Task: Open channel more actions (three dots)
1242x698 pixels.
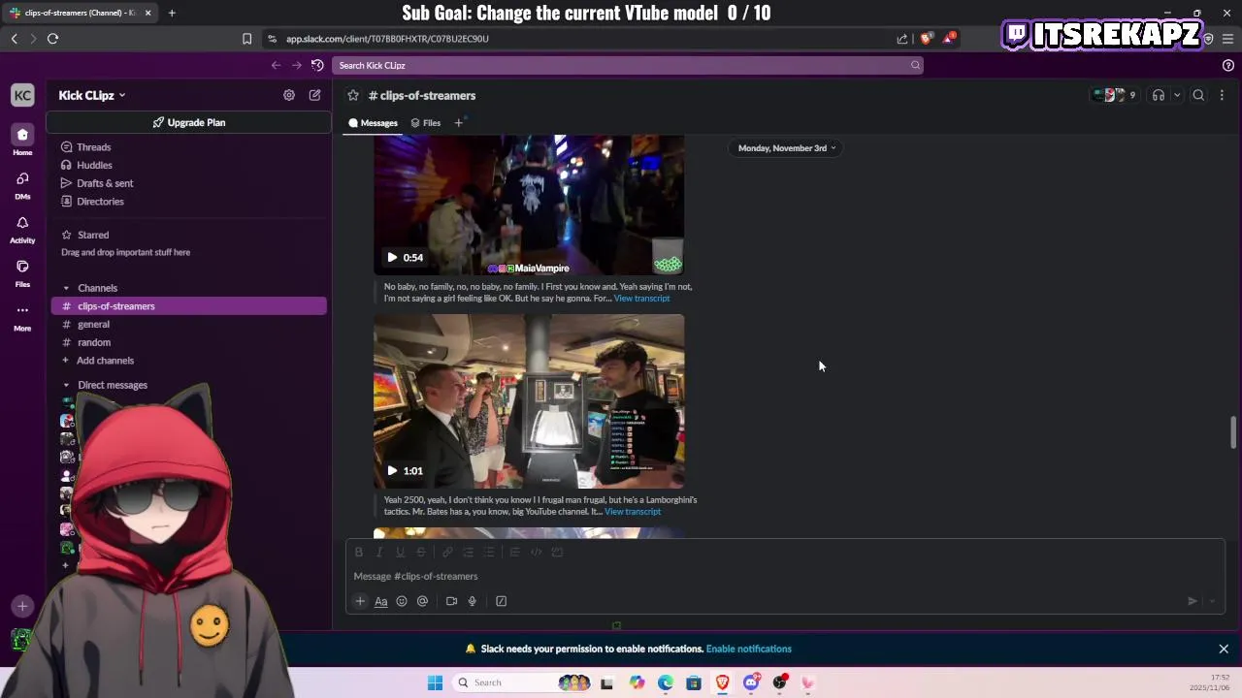Action: click(1222, 95)
